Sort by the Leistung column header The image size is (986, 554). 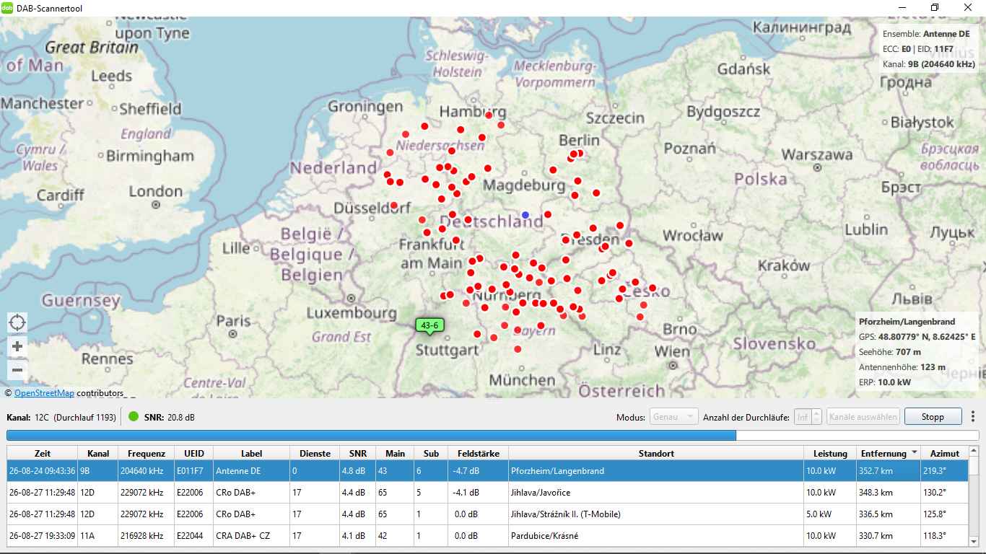(x=830, y=453)
